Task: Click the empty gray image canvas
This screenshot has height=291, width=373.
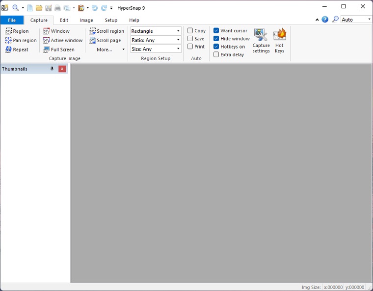Action: point(221,173)
